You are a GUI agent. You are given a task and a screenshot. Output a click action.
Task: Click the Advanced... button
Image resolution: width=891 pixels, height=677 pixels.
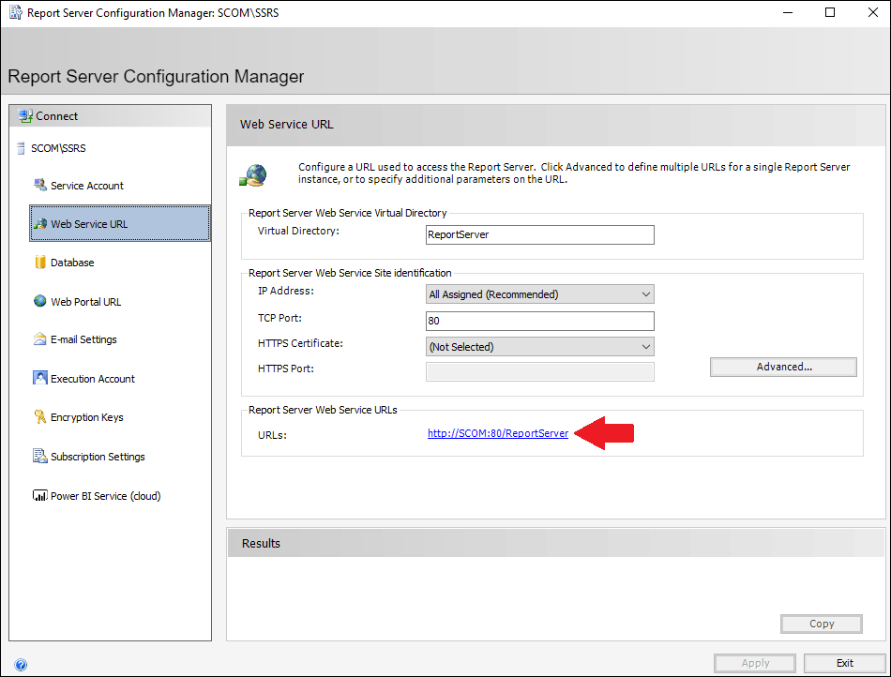pyautogui.click(x=783, y=367)
